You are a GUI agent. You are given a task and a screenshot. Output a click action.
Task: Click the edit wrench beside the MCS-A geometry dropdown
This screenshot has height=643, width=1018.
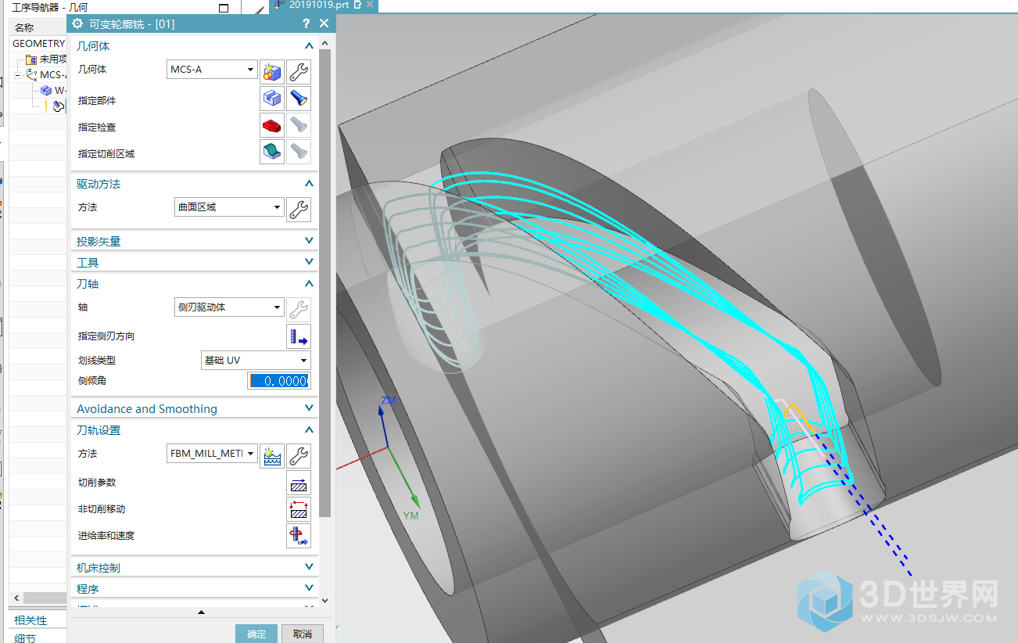click(x=298, y=73)
